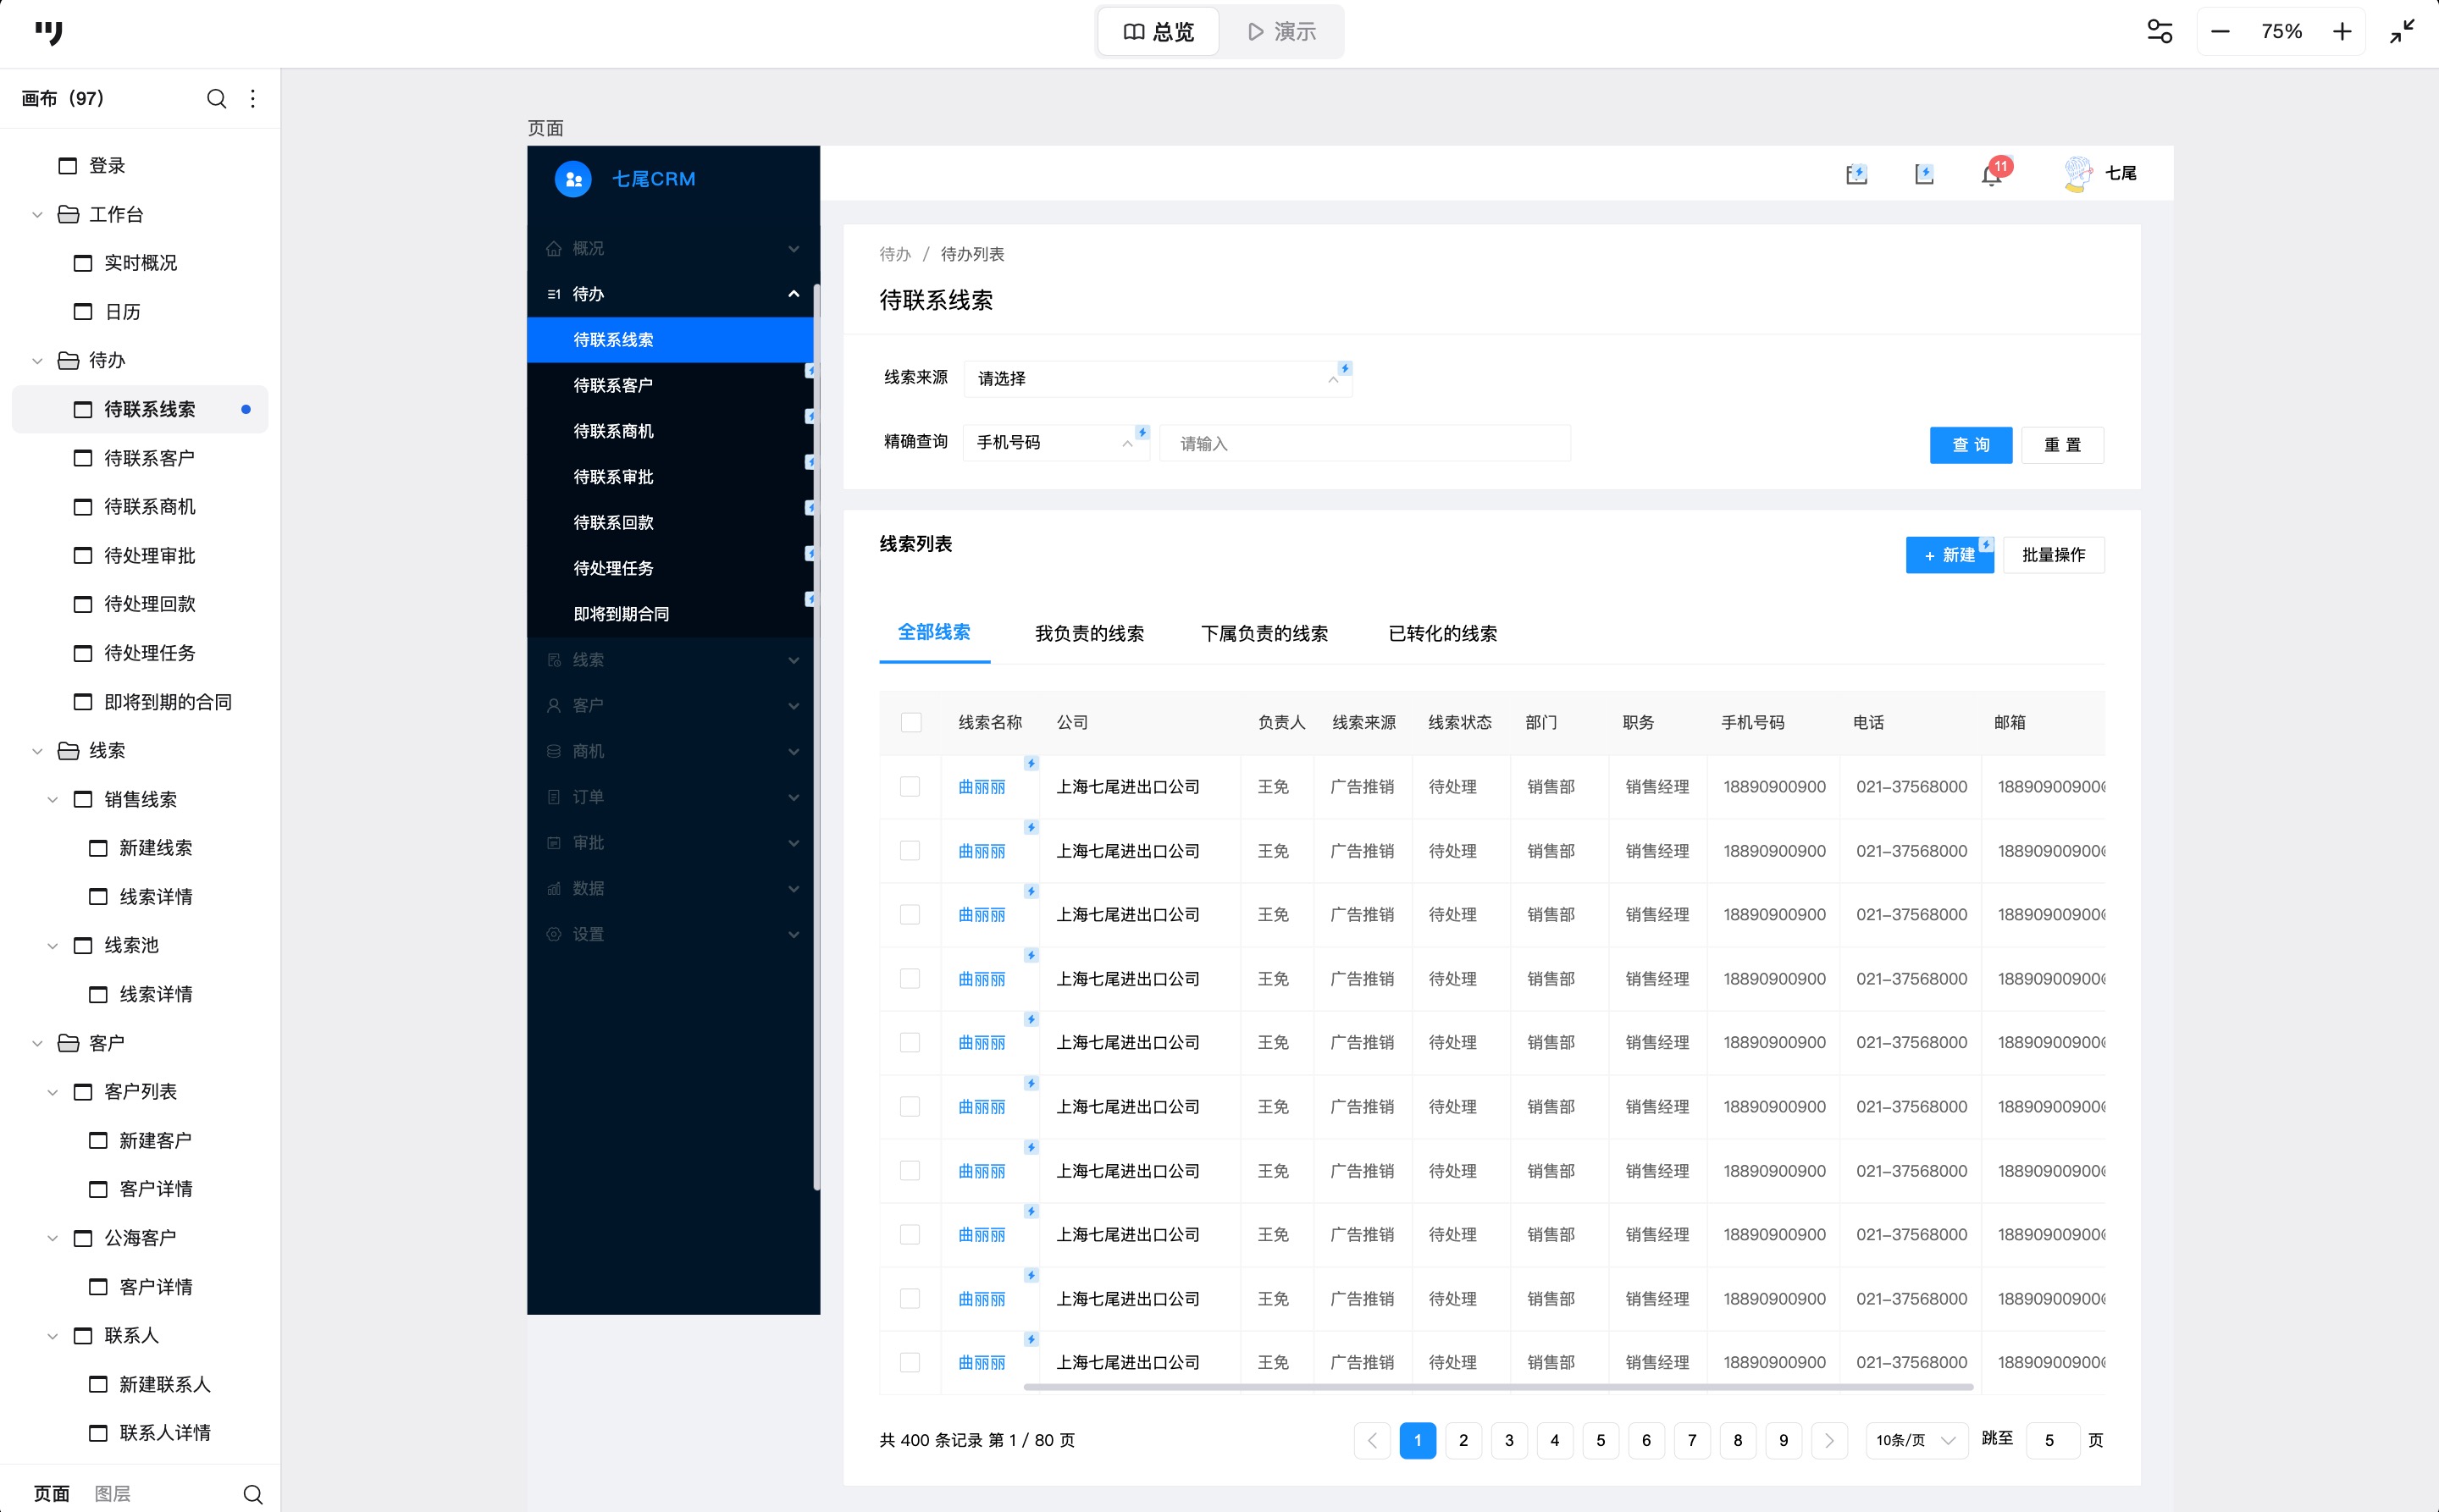Screen dimensions: 2439x1512
Task: Click the bottom panel search icon
Action: 253,1494
